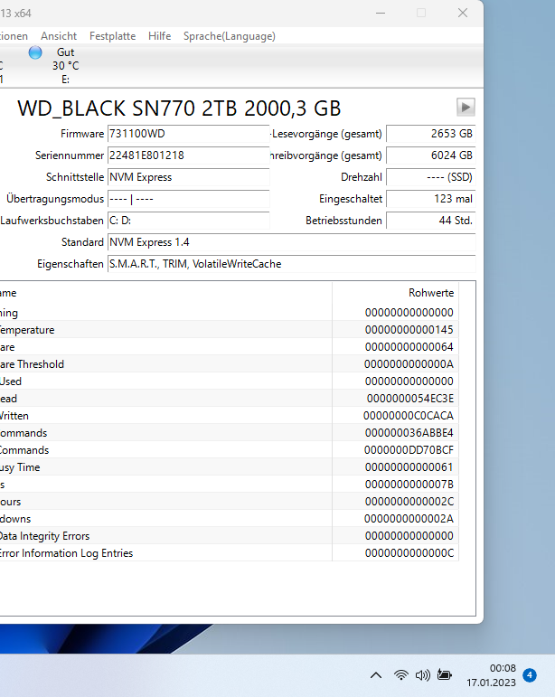Select the Threshold row with raw value 000000000000A
The image size is (555, 697).
(230, 364)
